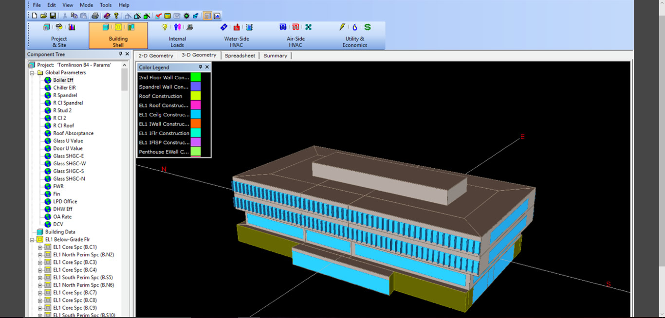
Task: Toggle the Color Legend pin button
Action: tap(200, 67)
